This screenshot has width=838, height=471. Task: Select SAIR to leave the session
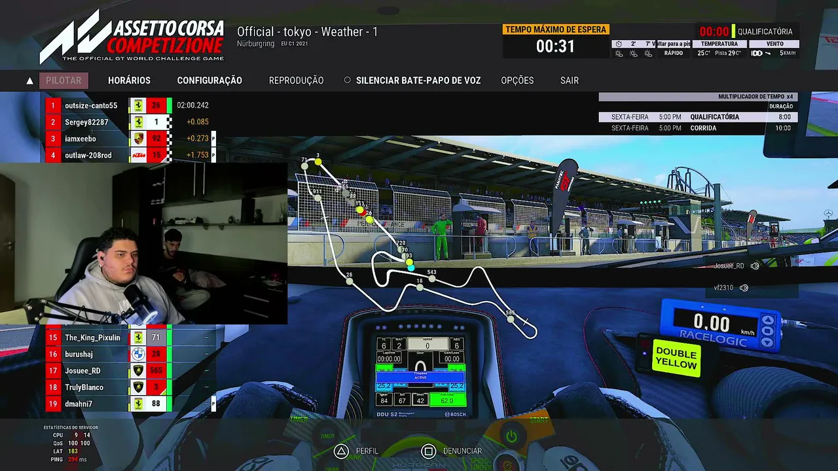pos(570,80)
